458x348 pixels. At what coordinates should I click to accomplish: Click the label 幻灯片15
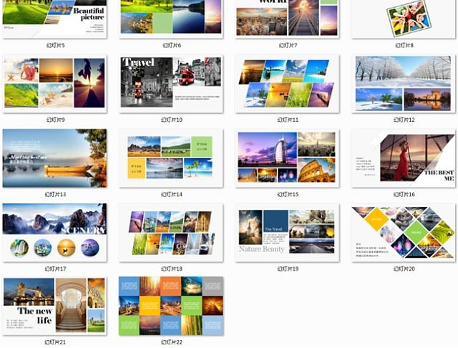[x=288, y=194]
